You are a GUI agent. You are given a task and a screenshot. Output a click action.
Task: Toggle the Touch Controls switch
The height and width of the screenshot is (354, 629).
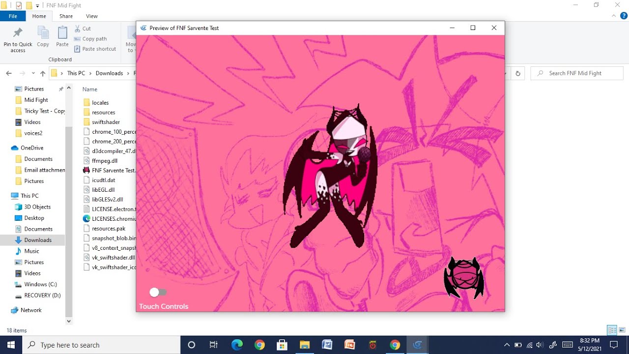tap(158, 292)
